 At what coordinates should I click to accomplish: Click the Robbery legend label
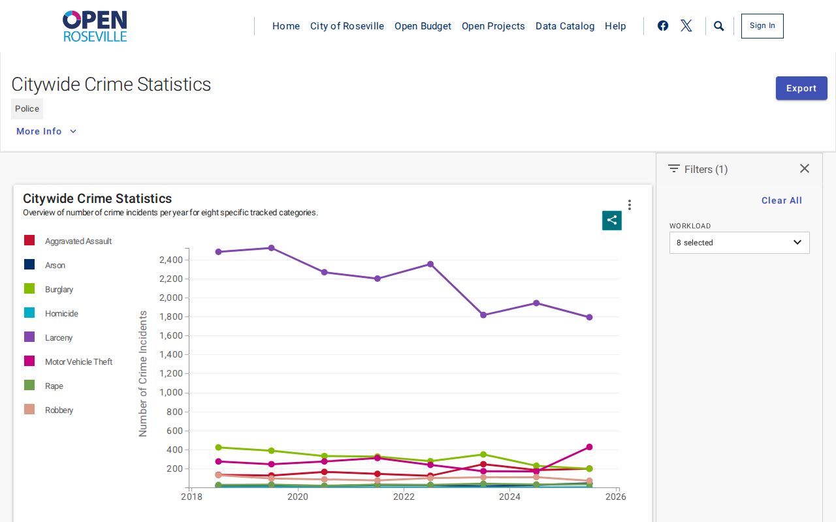tap(59, 410)
